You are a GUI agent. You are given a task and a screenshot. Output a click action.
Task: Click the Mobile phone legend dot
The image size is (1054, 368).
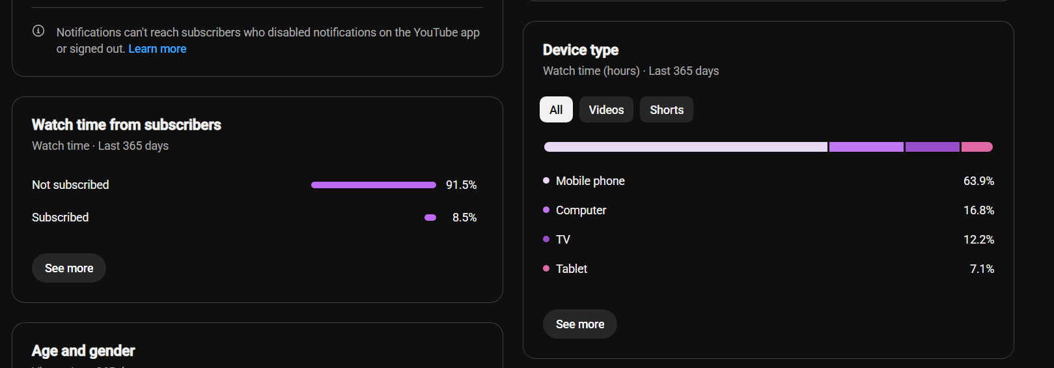pyautogui.click(x=546, y=180)
